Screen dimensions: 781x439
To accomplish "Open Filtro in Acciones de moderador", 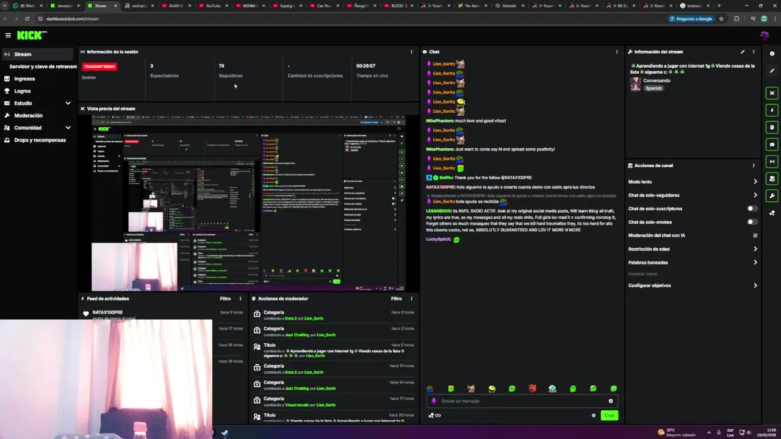I will coord(397,299).
